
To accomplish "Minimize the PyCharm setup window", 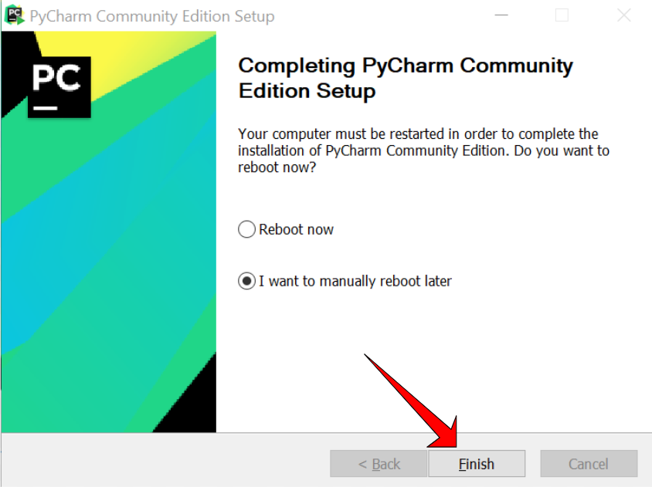I will [x=501, y=15].
